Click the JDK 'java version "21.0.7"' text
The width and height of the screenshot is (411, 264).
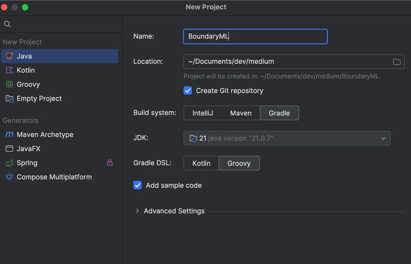241,138
